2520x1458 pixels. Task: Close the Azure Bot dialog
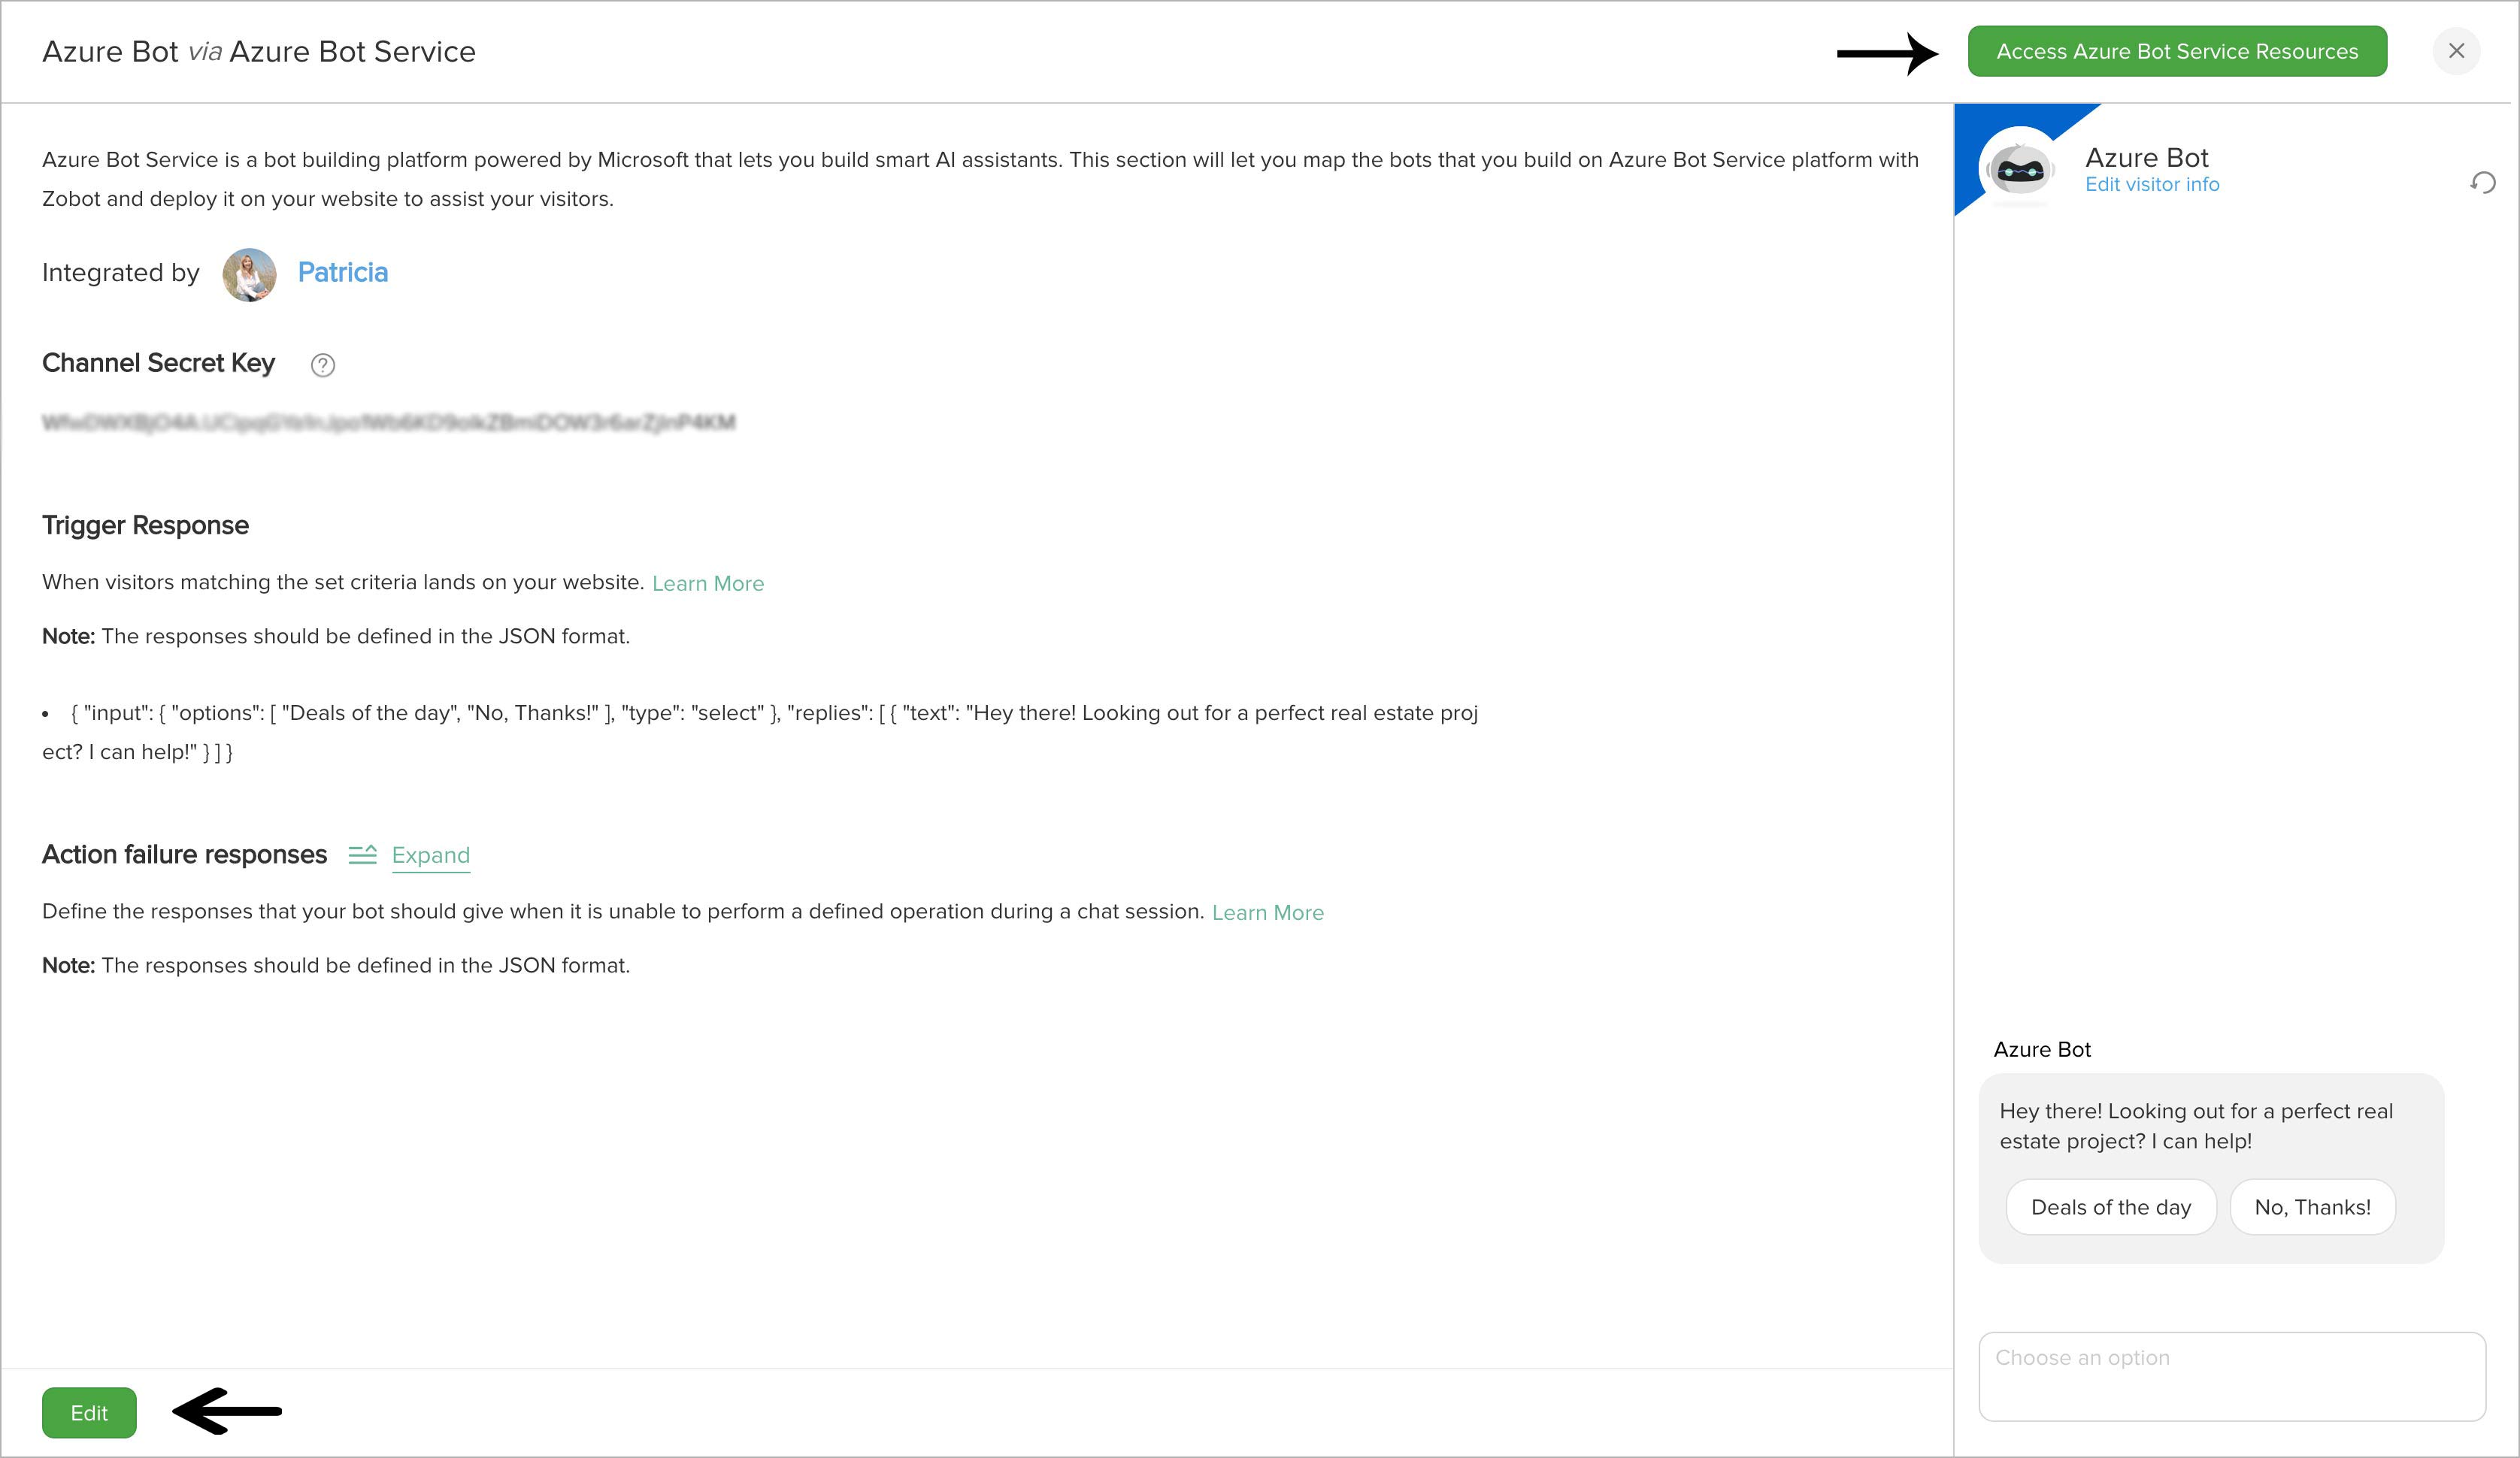2456,51
